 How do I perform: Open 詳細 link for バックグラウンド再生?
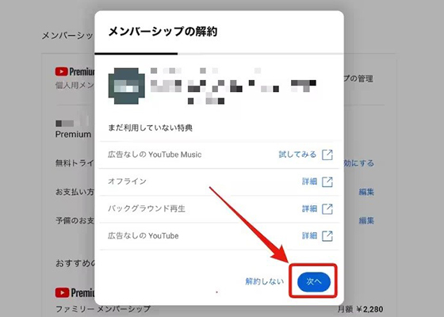point(309,208)
